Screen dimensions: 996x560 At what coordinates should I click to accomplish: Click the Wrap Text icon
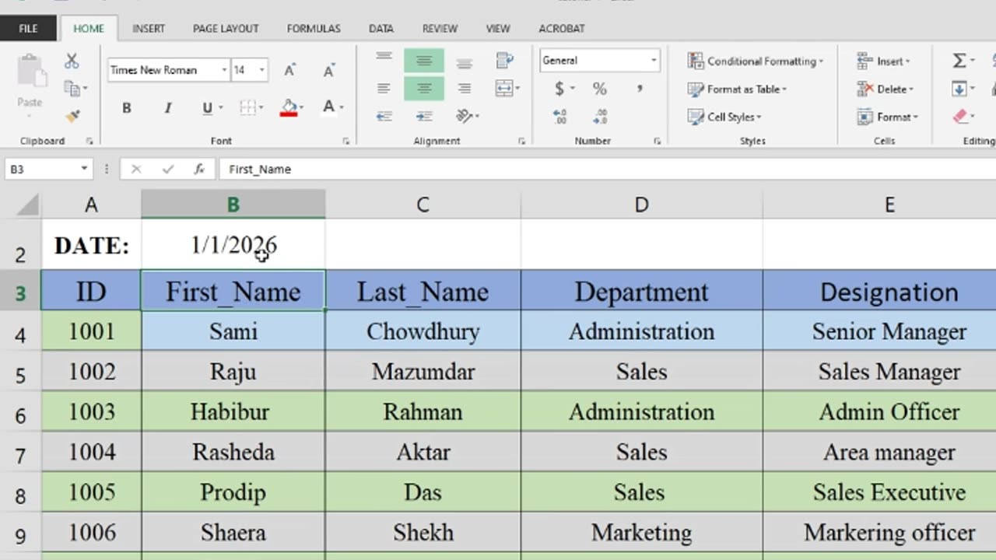pyautogui.click(x=505, y=61)
